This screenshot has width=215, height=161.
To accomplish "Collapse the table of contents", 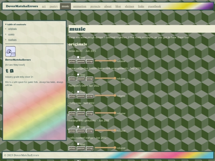I will tap(16, 24).
